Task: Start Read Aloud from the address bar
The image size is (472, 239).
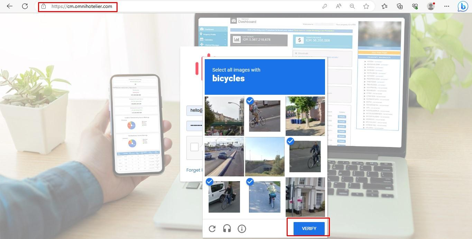Action: pos(339,6)
